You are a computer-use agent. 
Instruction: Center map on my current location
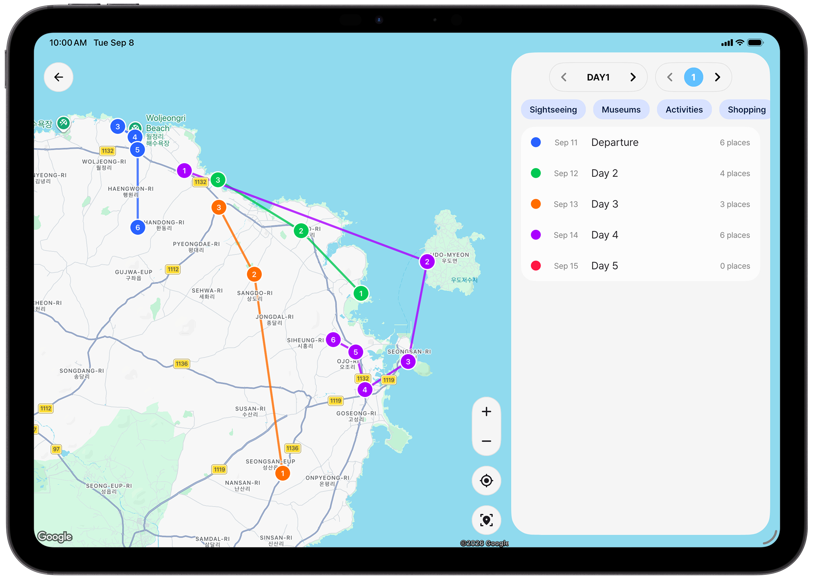(x=486, y=480)
